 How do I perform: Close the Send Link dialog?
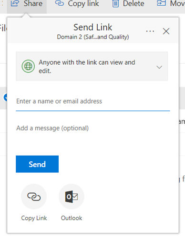click(166, 31)
